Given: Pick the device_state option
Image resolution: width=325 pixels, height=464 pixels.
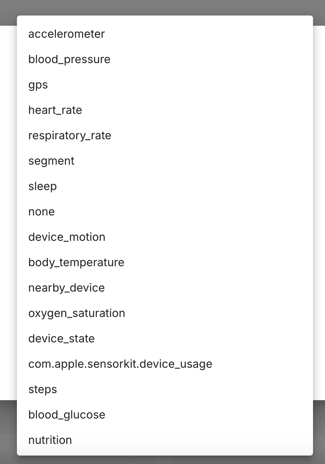Looking at the screenshot, I should [x=61, y=338].
